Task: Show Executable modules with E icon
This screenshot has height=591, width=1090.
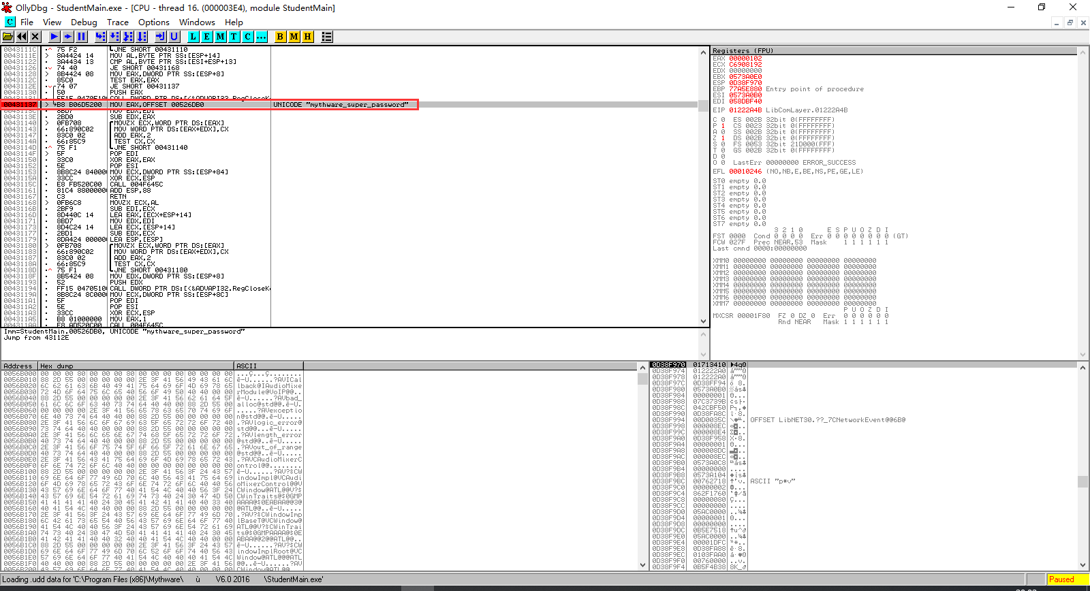Action: pyautogui.click(x=207, y=37)
